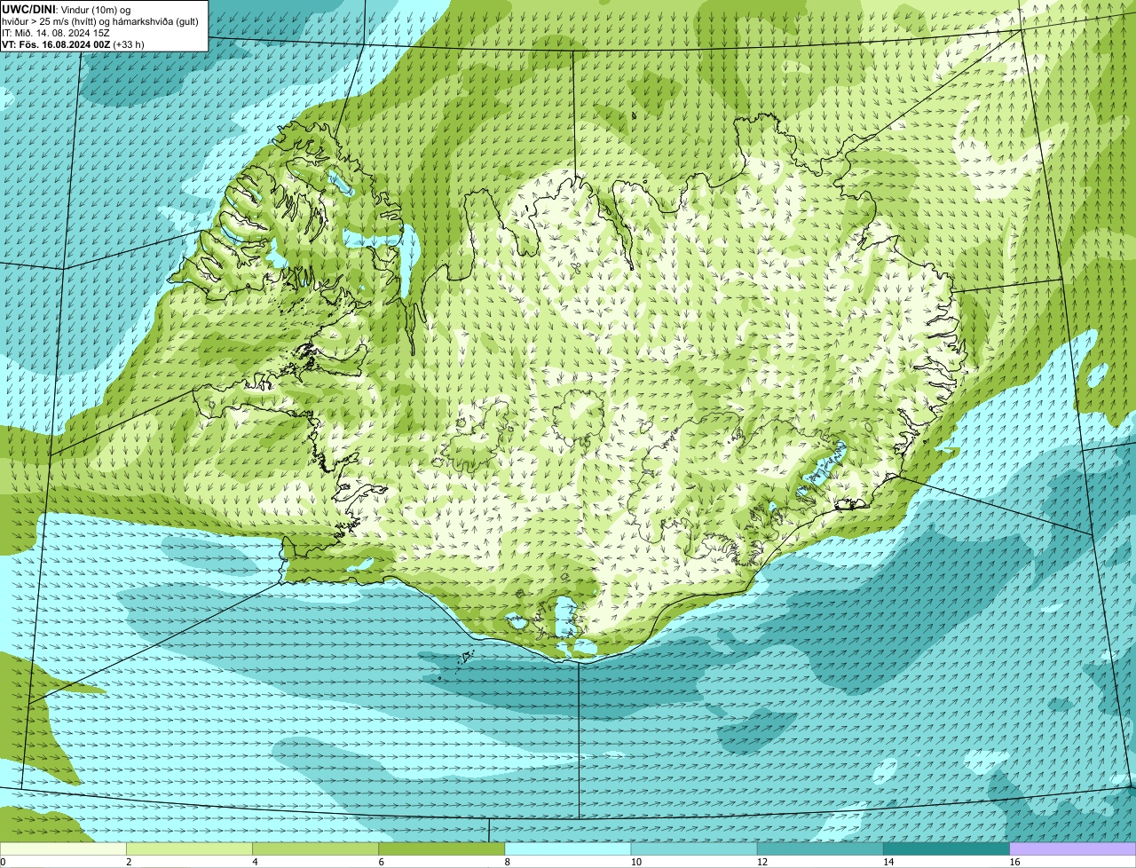Click the '8' value under the color bar
The height and width of the screenshot is (868, 1136).
tap(508, 862)
